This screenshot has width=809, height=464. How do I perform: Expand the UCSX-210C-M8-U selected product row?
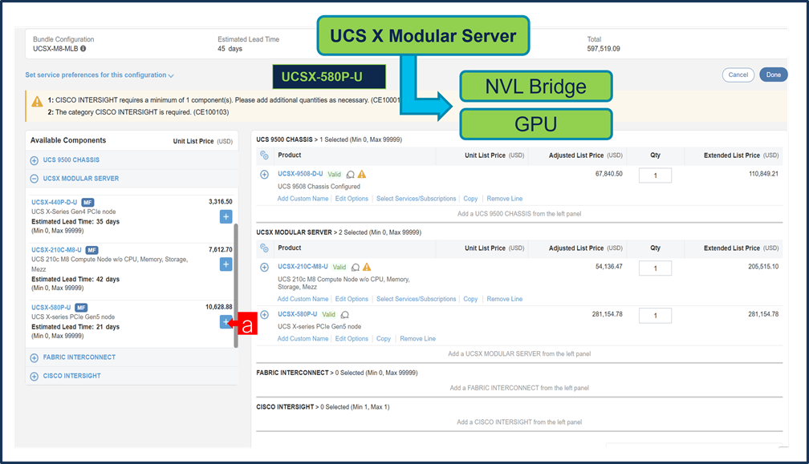[264, 268]
